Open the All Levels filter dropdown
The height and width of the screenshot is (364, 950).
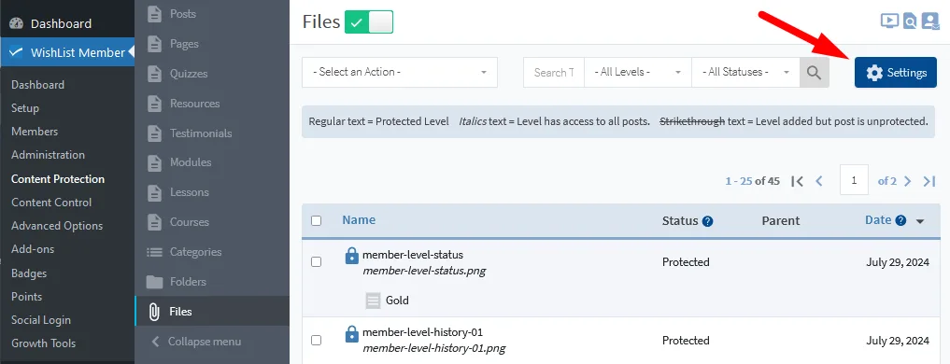coord(638,73)
